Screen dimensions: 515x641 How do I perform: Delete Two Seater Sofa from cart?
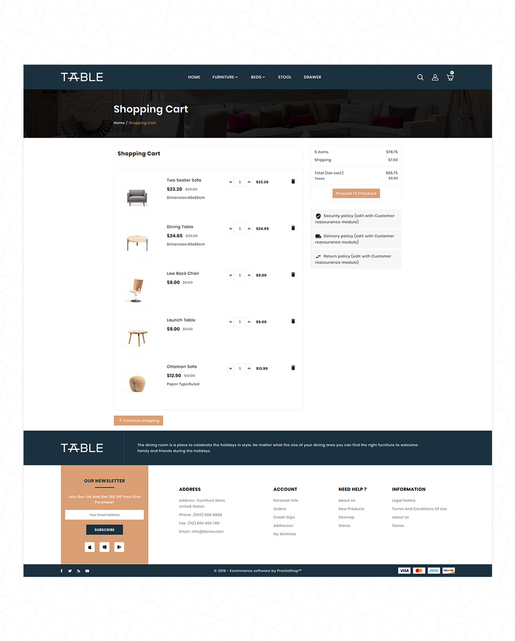pyautogui.click(x=293, y=182)
